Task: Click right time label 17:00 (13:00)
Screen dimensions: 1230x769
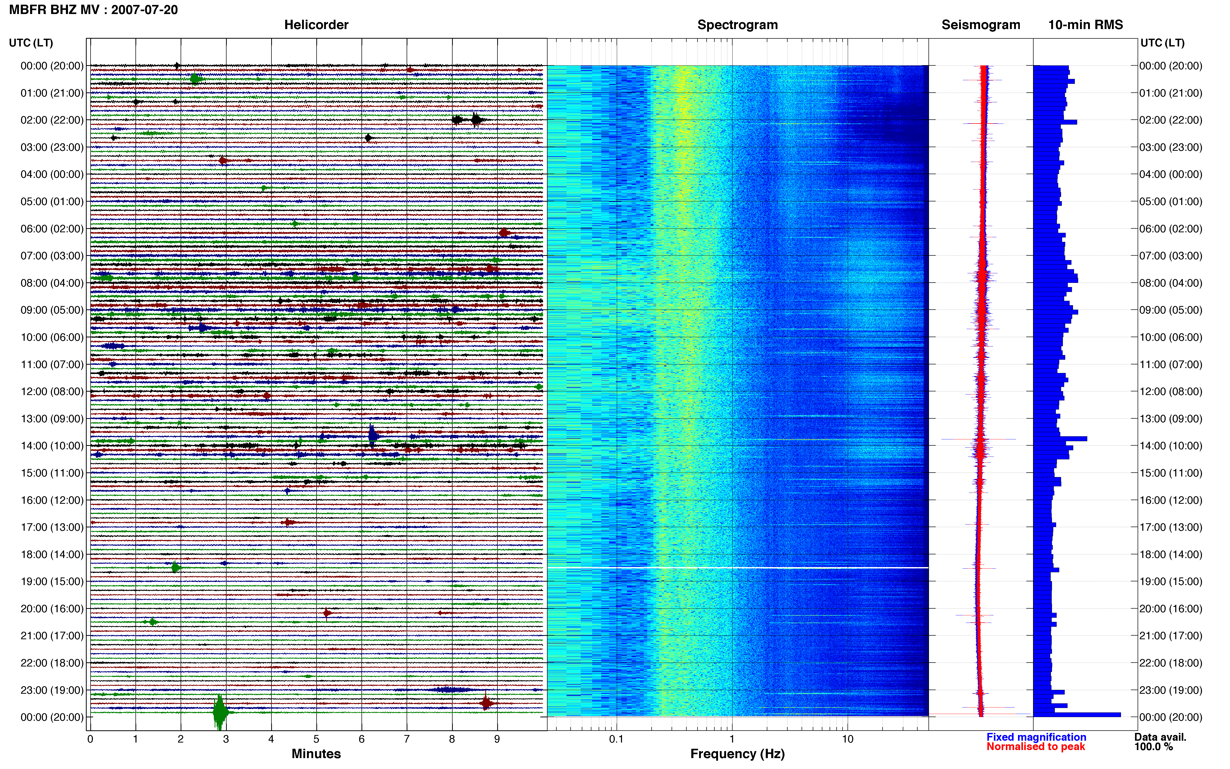Action: click(1171, 527)
